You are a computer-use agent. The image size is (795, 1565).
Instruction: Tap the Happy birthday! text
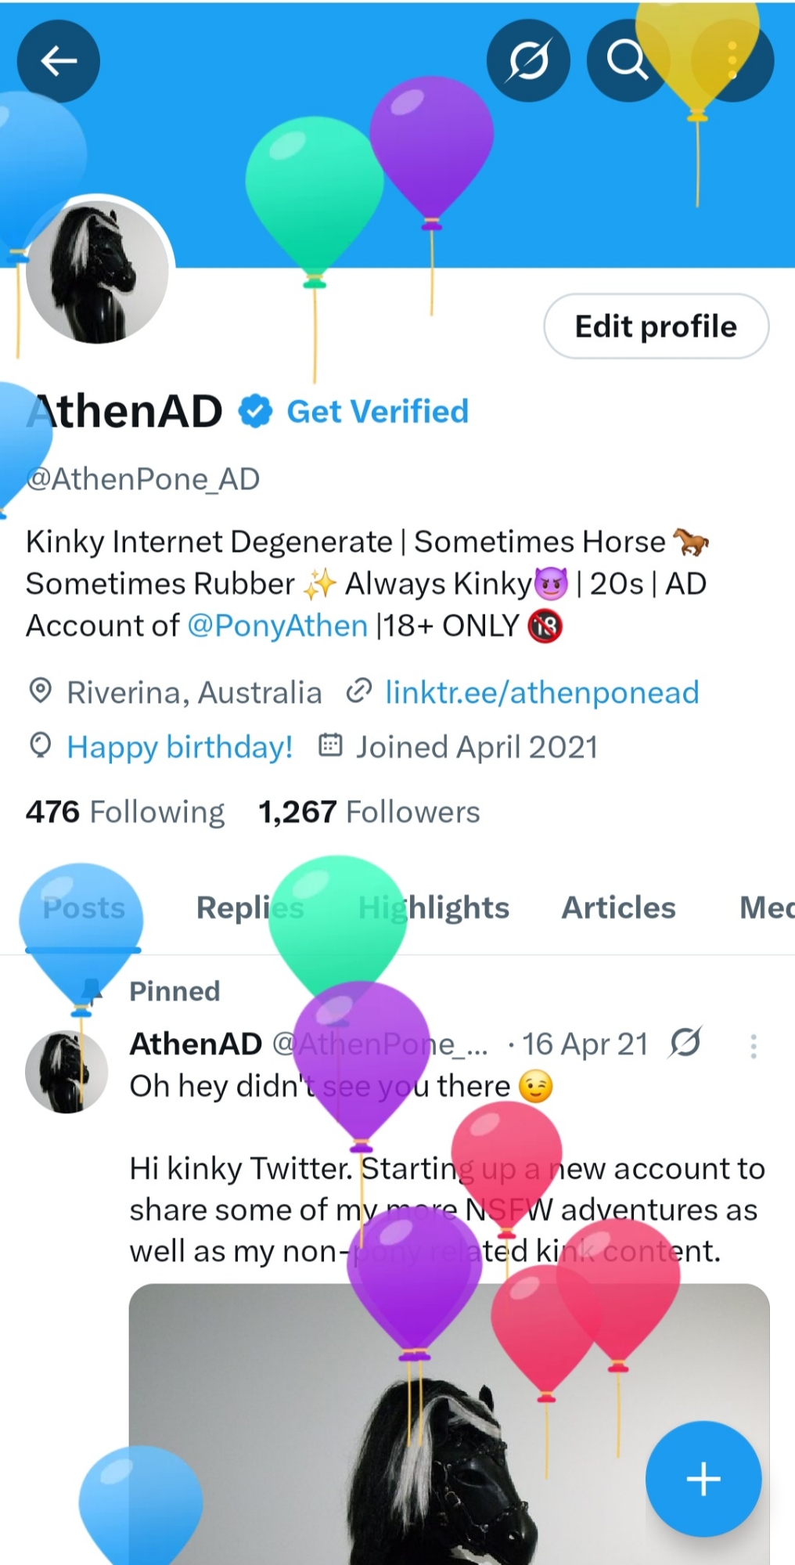(x=180, y=747)
